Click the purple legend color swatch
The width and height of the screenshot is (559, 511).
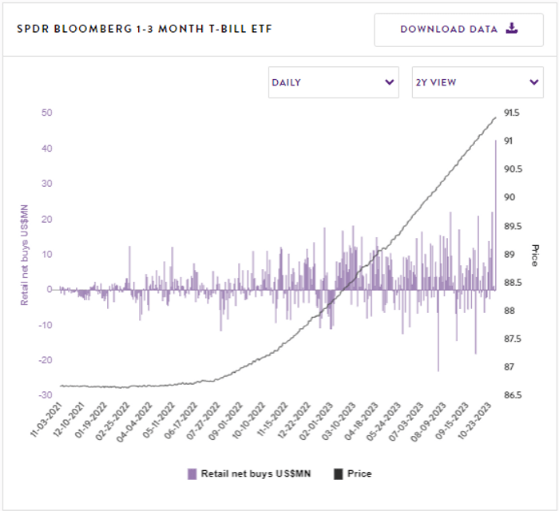coord(192,473)
